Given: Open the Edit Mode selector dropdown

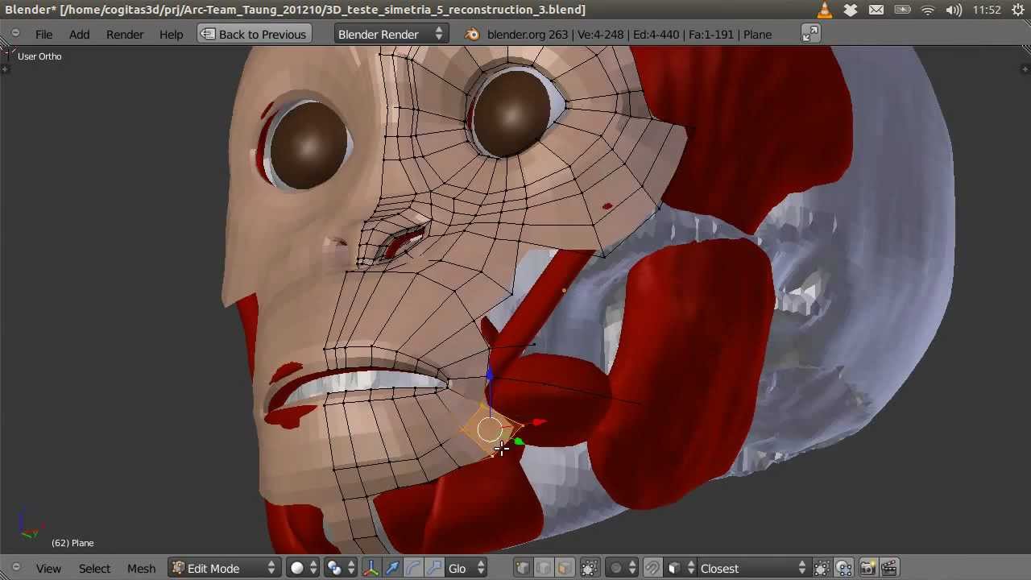Looking at the screenshot, I should tap(224, 568).
